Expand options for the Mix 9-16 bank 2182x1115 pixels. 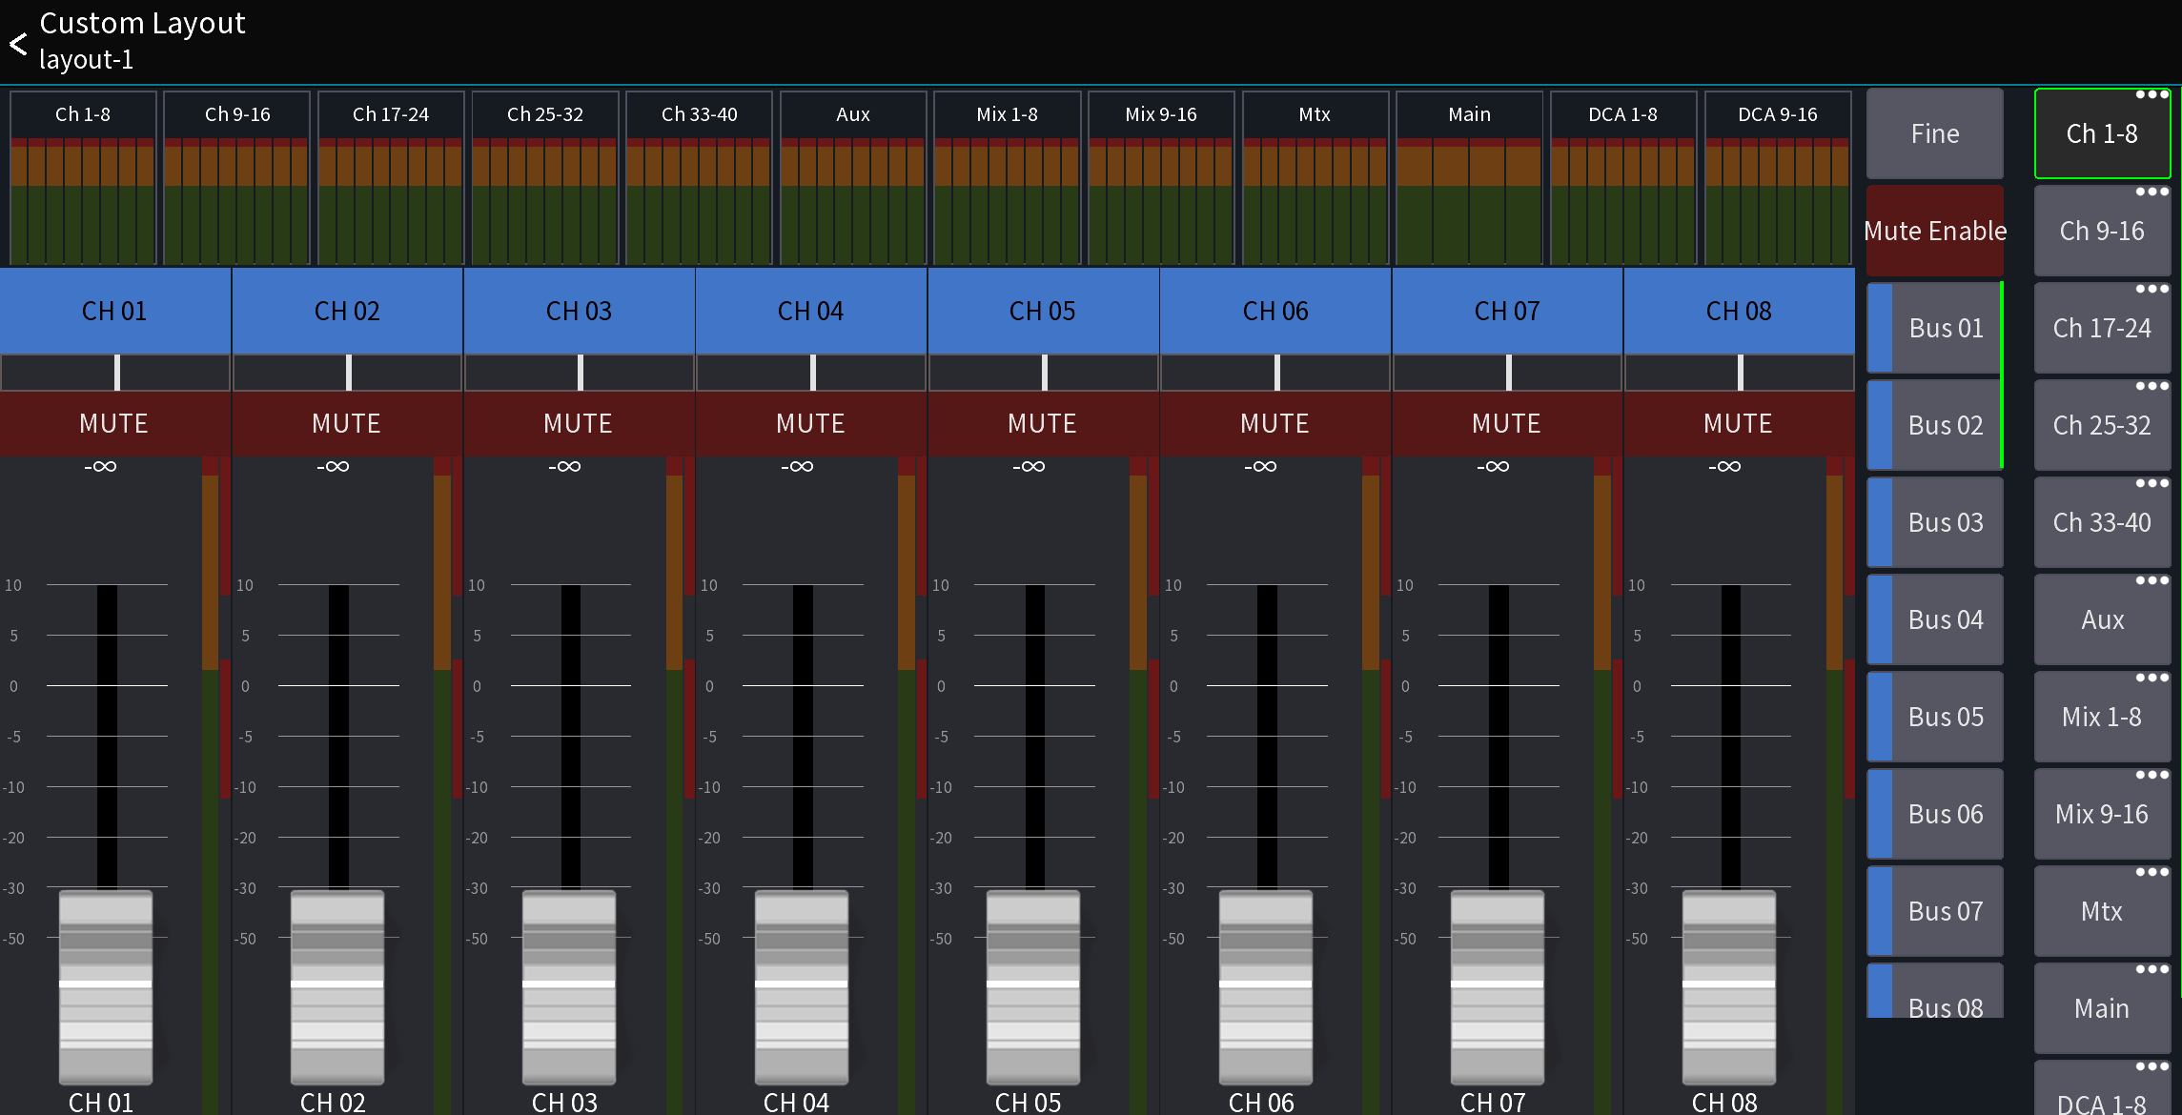click(x=2152, y=774)
